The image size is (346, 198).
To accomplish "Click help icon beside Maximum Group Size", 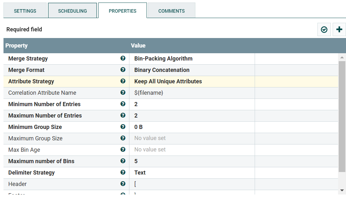I will pyautogui.click(x=123, y=138).
